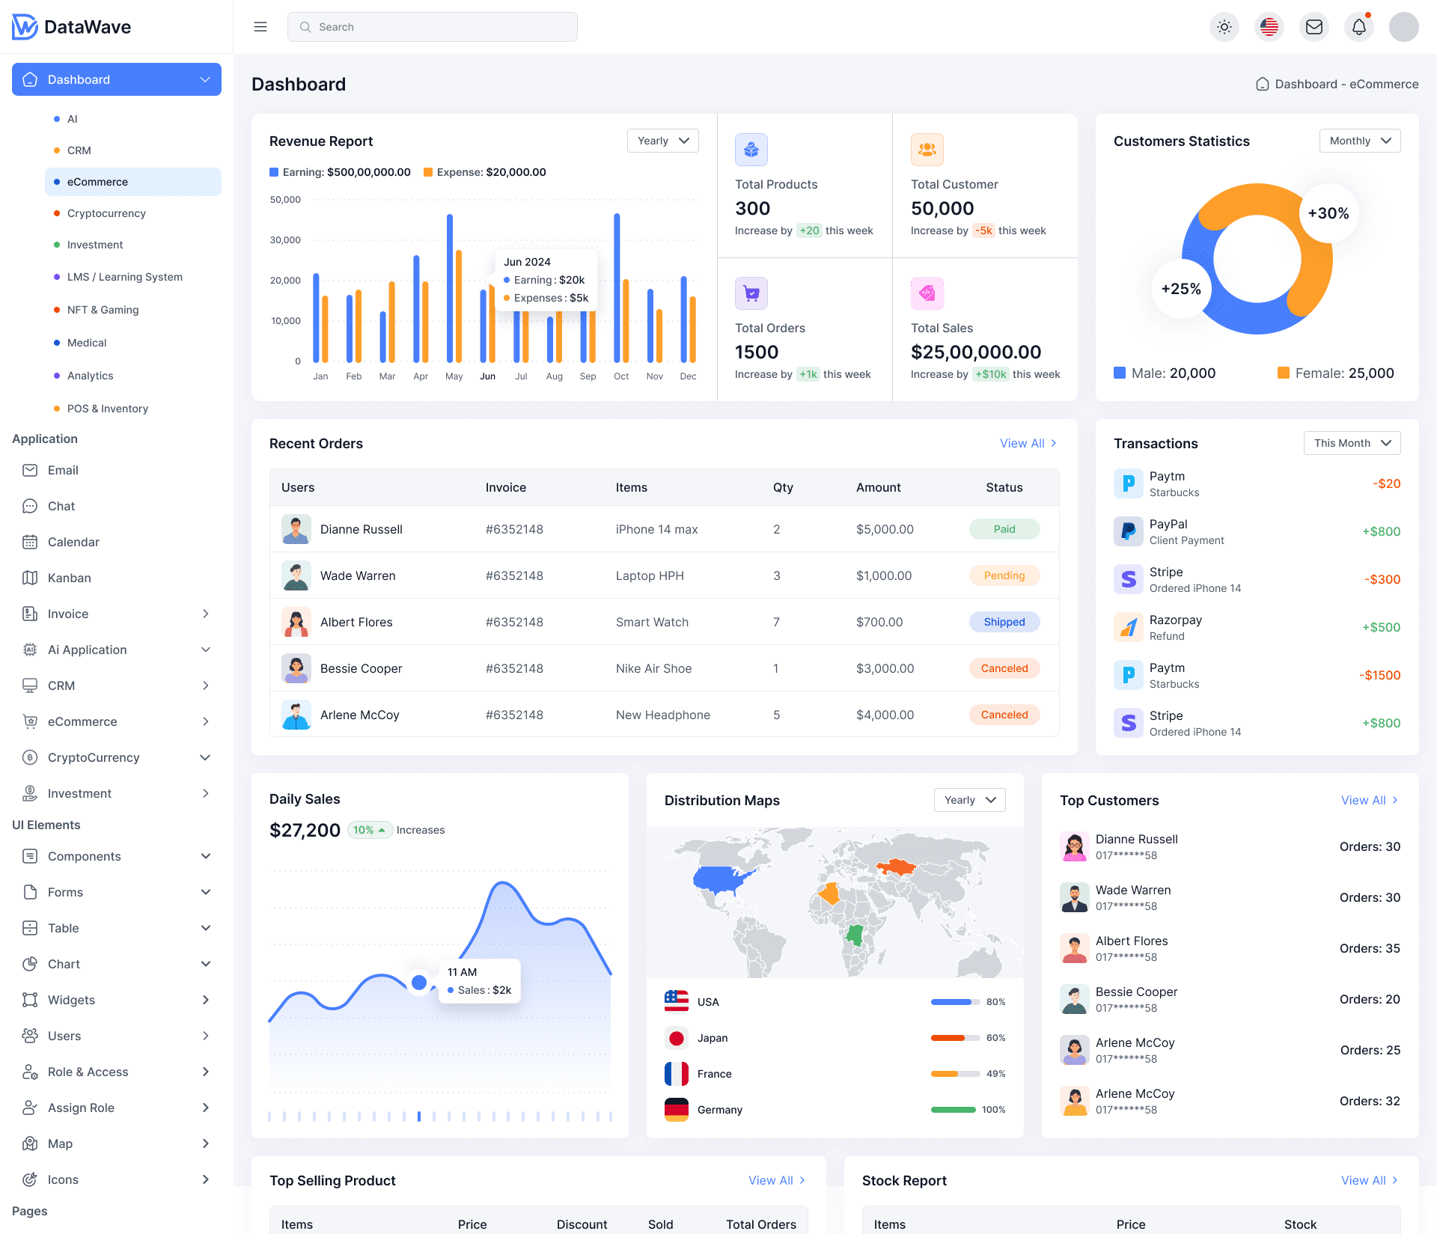Select the US flag language icon
Image resolution: width=1437 pixels, height=1234 pixels.
coord(1269,26)
